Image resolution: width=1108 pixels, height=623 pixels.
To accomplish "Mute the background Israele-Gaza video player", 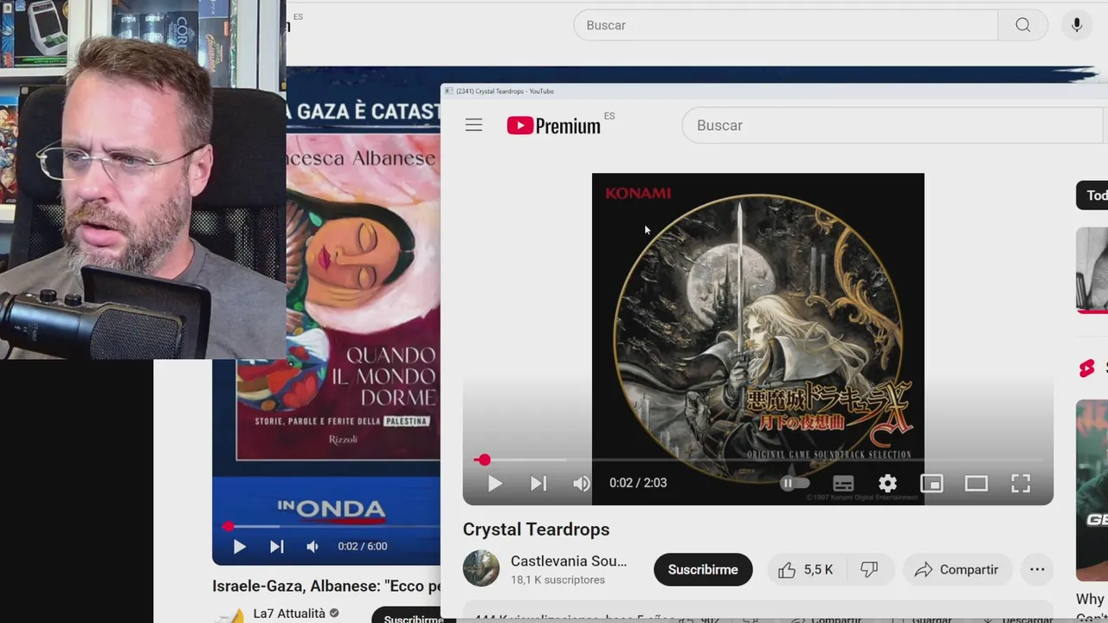I will click(312, 547).
